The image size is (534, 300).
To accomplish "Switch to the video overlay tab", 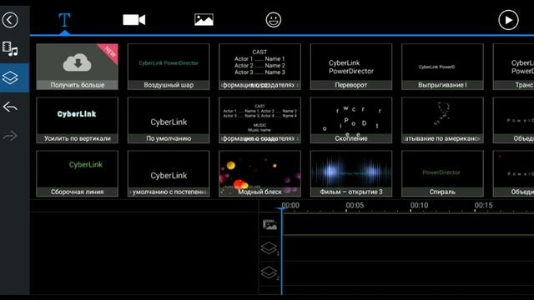I will point(134,20).
